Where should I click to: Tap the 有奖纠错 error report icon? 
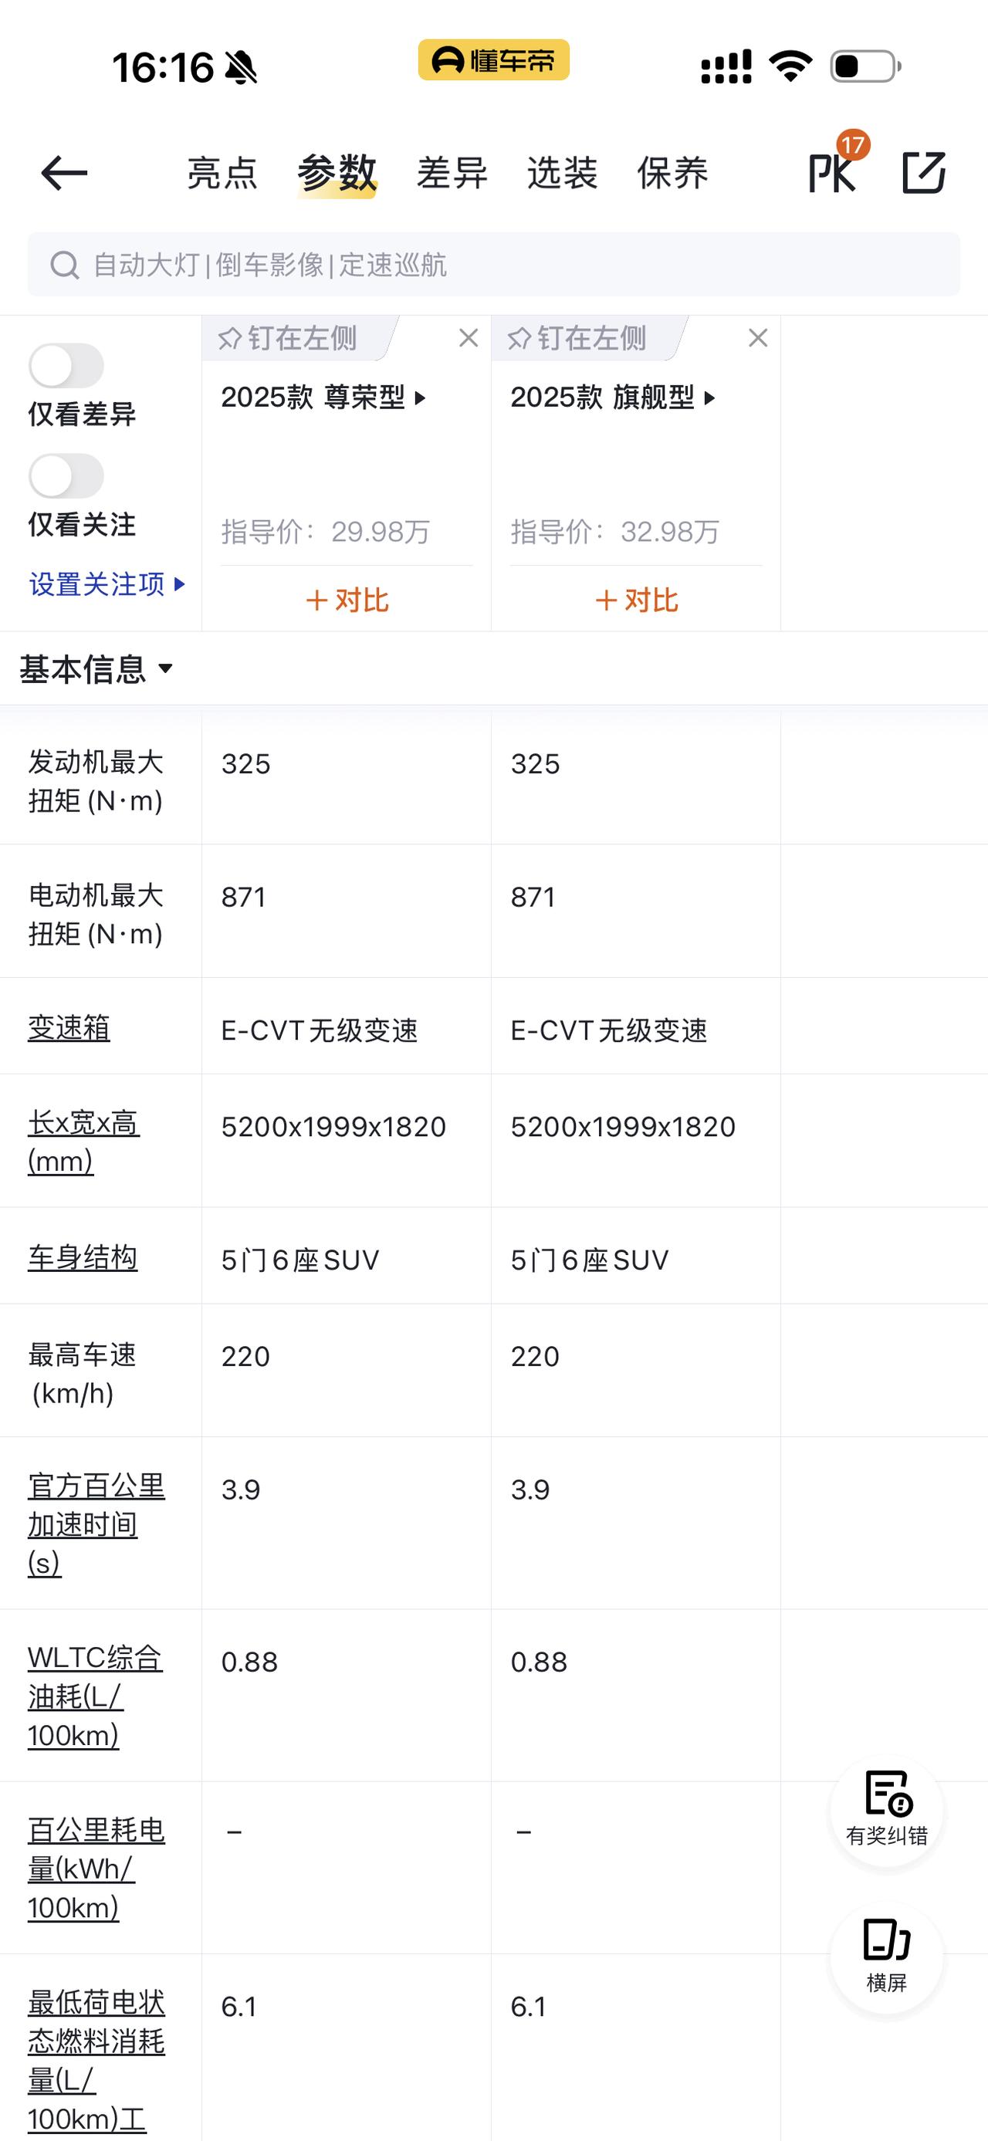[x=887, y=1810]
